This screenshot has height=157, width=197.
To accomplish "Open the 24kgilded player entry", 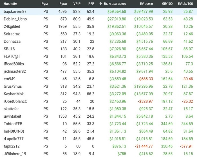I will tap(12, 26).
